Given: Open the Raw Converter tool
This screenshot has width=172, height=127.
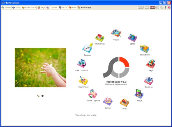Looking at the screenshot, I should [82, 63].
